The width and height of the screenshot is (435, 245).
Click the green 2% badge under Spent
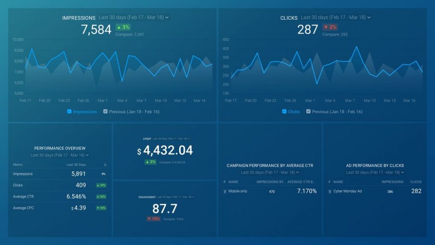pos(151,162)
